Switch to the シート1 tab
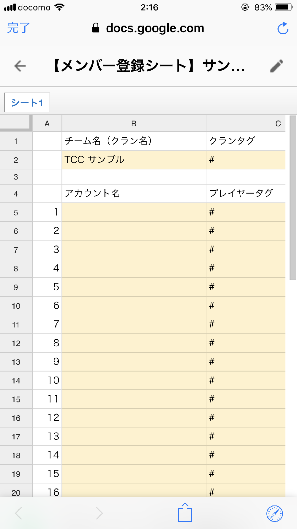 pyautogui.click(x=27, y=103)
